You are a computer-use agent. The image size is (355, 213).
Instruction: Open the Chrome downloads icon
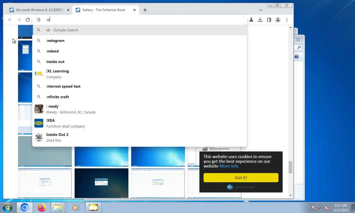click(260, 20)
